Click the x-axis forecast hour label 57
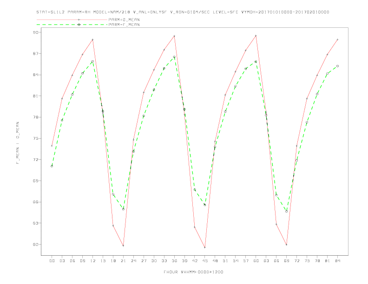The width and height of the screenshot is (368, 284). (246, 261)
